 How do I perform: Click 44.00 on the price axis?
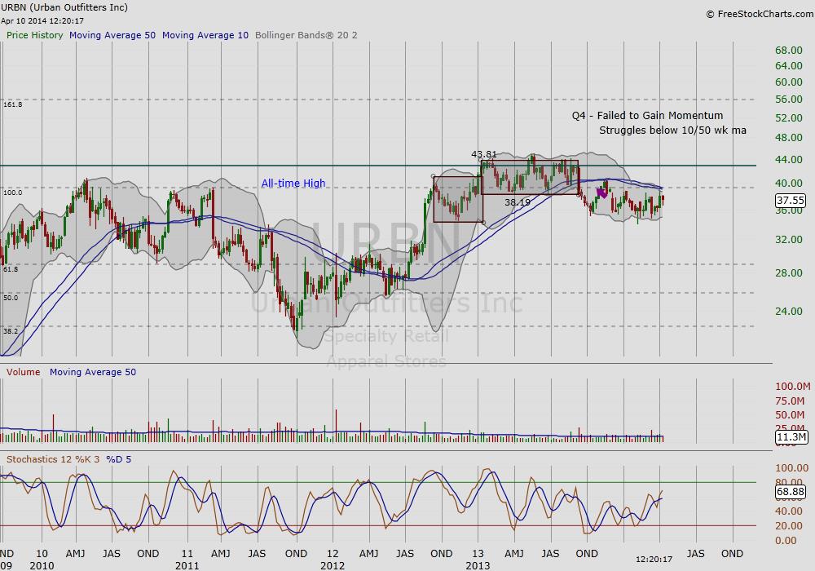[788, 159]
